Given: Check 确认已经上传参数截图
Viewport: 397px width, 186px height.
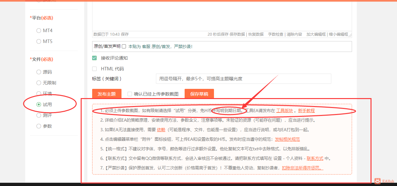Looking at the screenshot, I should [x=129, y=94].
